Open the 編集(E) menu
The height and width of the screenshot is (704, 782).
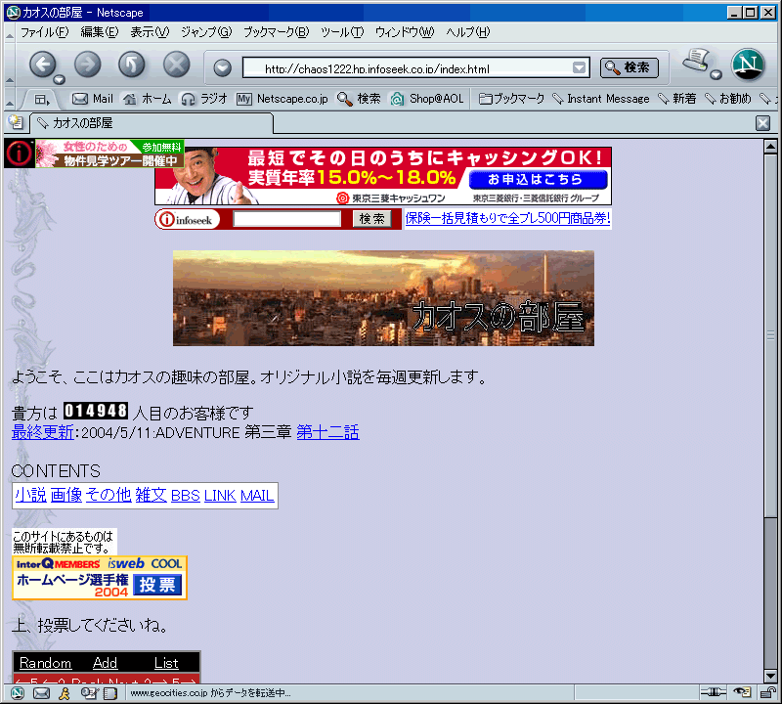pyautogui.click(x=100, y=32)
